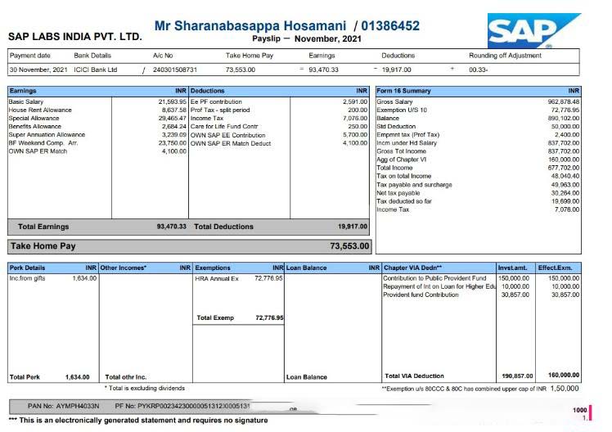
Task: Click the Total Earnings amount 93,470.33
Action: tap(171, 227)
